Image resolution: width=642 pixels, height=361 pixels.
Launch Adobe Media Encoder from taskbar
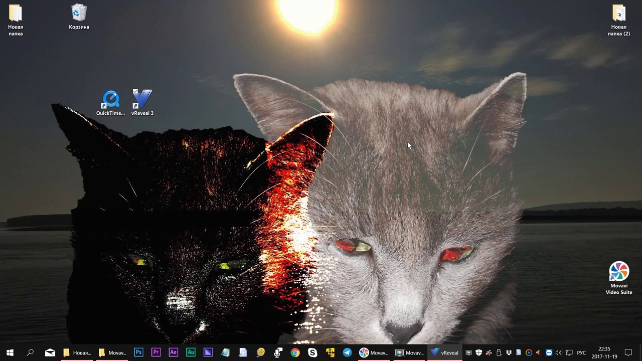tap(208, 352)
